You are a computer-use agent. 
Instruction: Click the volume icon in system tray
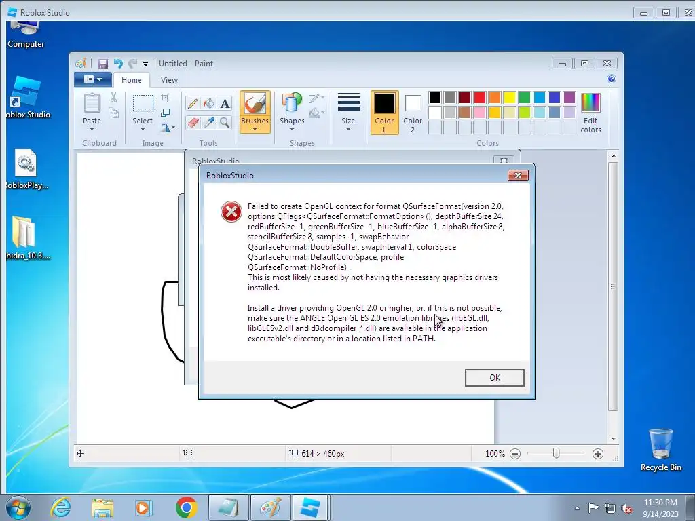click(626, 509)
